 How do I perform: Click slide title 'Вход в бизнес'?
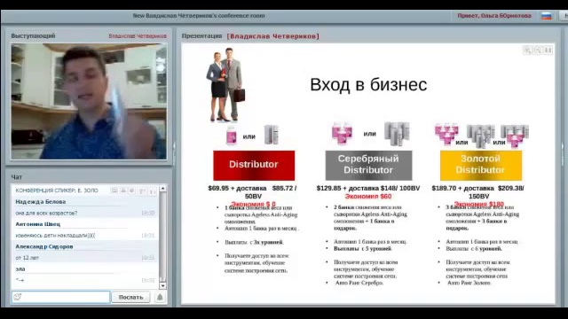(x=368, y=85)
